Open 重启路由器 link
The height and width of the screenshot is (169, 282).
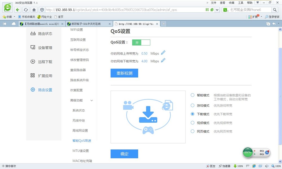[x=78, y=70]
